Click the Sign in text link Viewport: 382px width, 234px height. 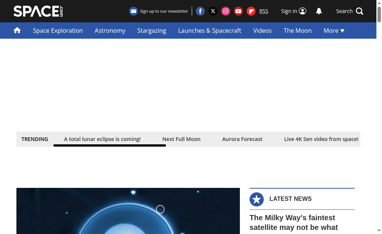(289, 11)
